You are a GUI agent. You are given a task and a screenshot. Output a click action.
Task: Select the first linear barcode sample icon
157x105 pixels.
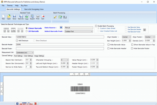click(6, 29)
